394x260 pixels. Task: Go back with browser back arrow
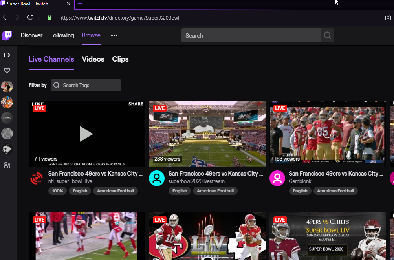5,17
